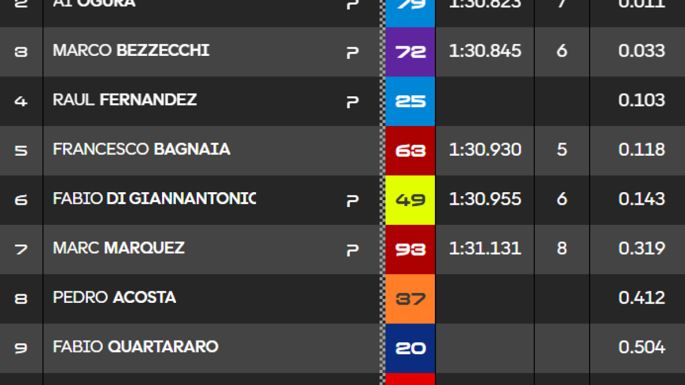
Task: Click the pit icon beside Marc Marquez
Action: coord(353,250)
